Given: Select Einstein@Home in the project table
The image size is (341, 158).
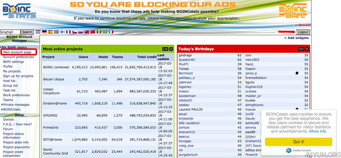Looking at the screenshot, I should click(x=55, y=103).
